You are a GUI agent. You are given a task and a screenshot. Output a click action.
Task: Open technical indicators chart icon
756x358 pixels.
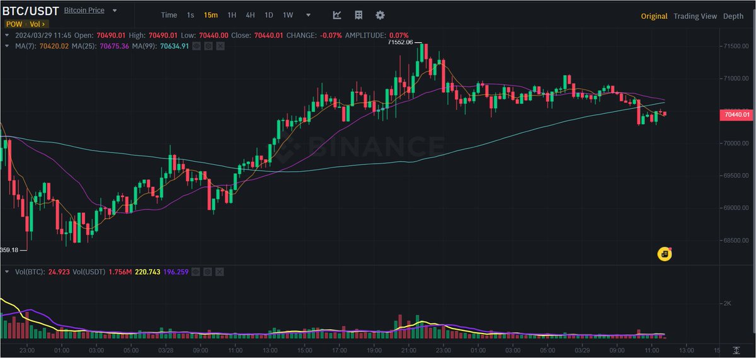[337, 15]
